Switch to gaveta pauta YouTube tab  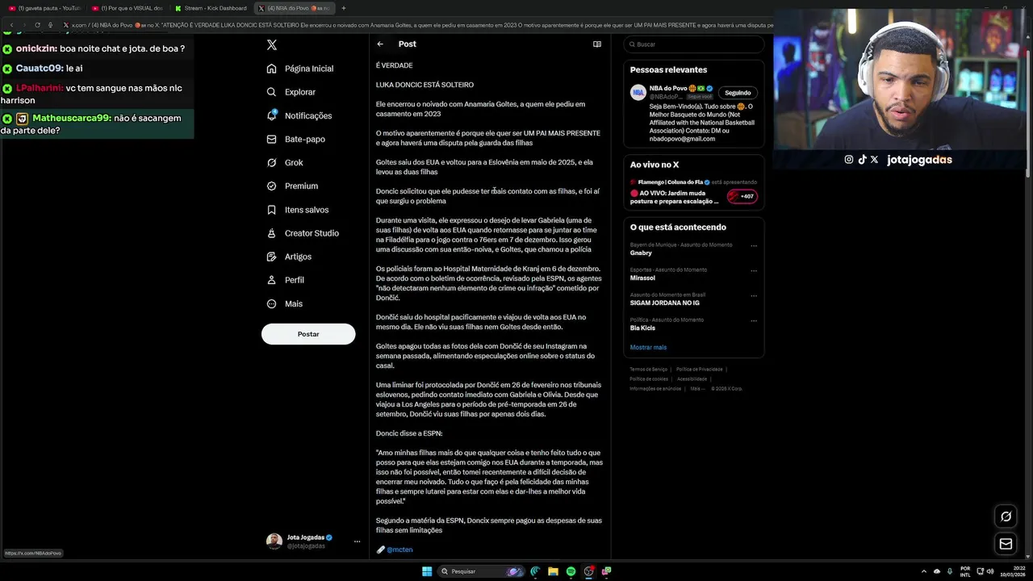pos(44,8)
